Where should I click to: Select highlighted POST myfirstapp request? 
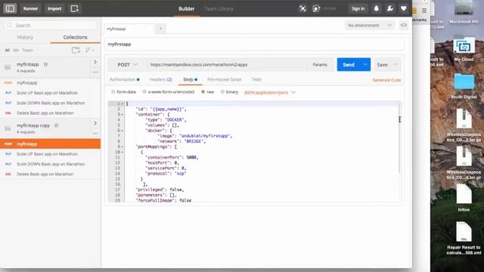pos(51,144)
